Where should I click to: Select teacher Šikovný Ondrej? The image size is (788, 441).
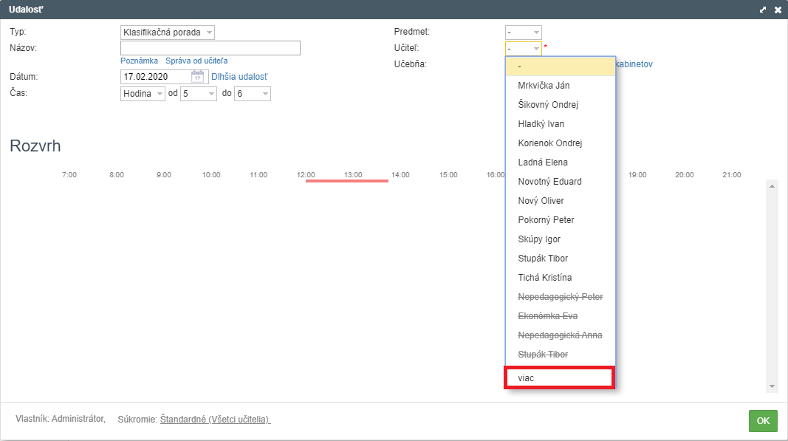tap(561, 105)
